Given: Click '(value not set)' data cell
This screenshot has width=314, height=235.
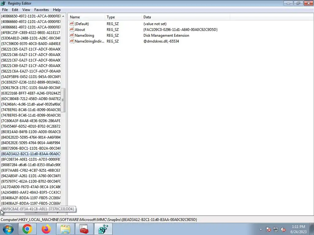Looking at the screenshot, I should coord(155,24).
